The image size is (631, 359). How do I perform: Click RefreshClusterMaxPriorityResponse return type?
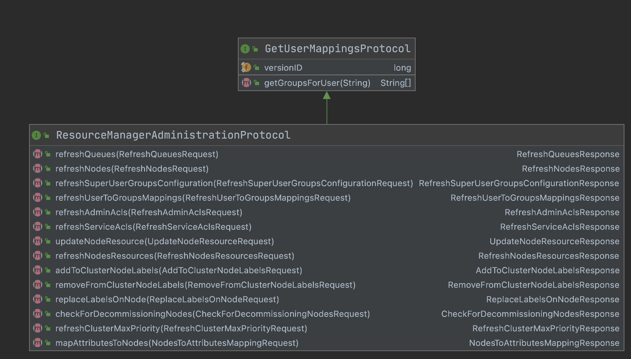[x=546, y=328]
